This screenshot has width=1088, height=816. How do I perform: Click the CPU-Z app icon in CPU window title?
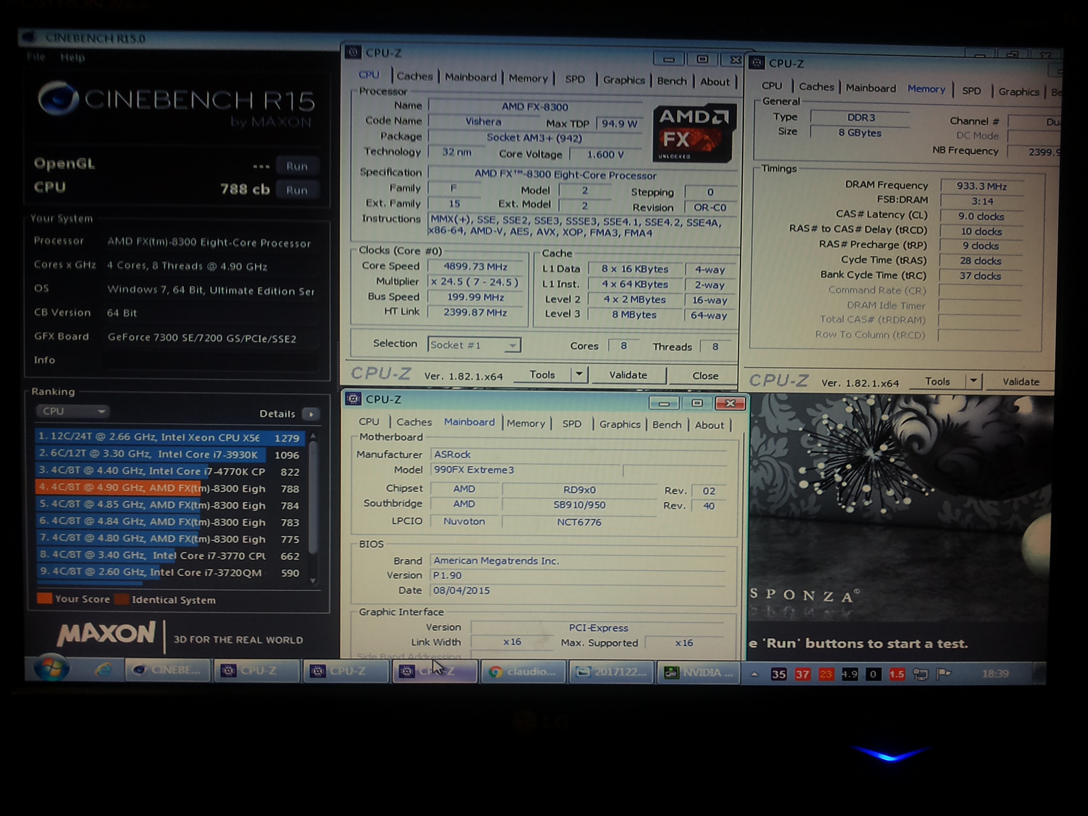click(353, 52)
